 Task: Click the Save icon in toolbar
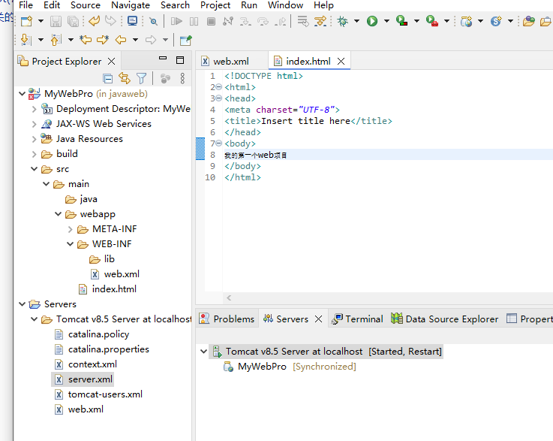(x=56, y=21)
